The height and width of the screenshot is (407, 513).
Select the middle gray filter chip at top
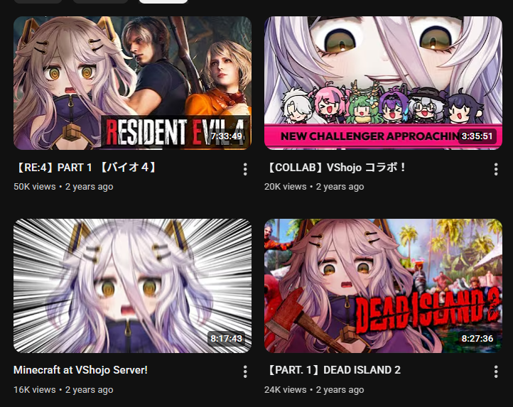100,1
